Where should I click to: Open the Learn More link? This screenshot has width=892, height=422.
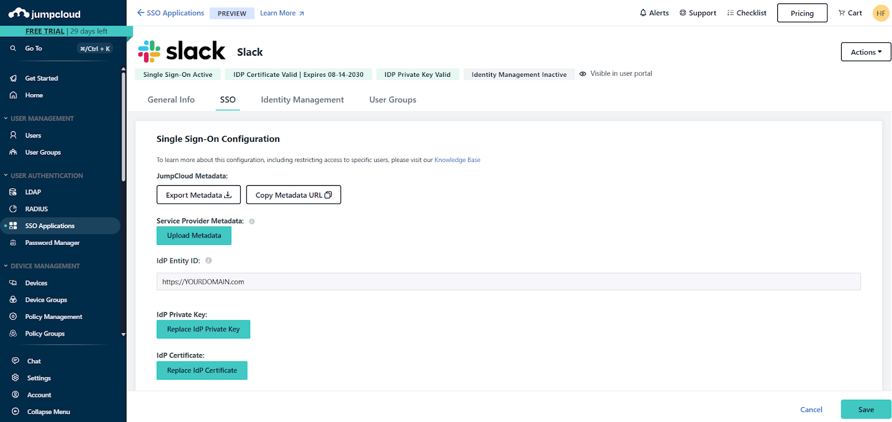(x=282, y=13)
